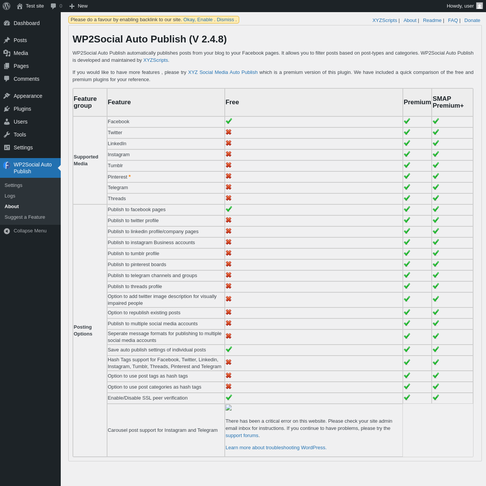The height and width of the screenshot is (486, 486).
Task: Open the New content menu in admin bar
Action: click(x=79, y=6)
